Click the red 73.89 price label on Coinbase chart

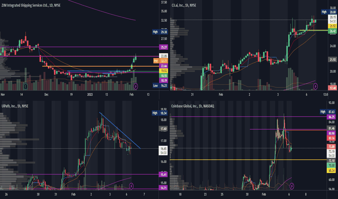click(x=331, y=147)
